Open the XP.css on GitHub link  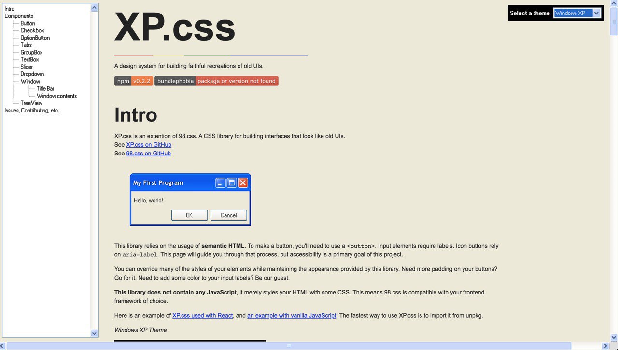149,145
